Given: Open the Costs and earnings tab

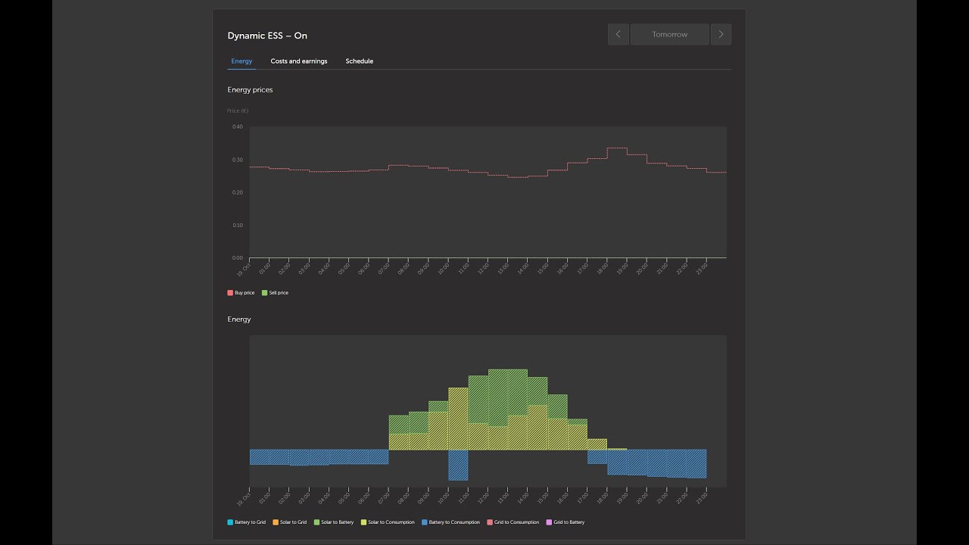Looking at the screenshot, I should pyautogui.click(x=299, y=61).
